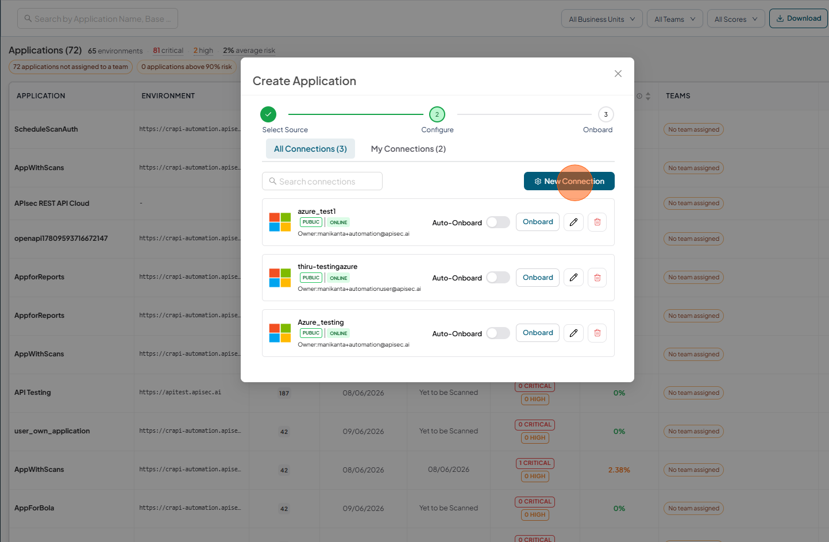Screen dimensions: 829x542
Task: Go to step 3 Onboard in wizard
Action: click(606, 114)
